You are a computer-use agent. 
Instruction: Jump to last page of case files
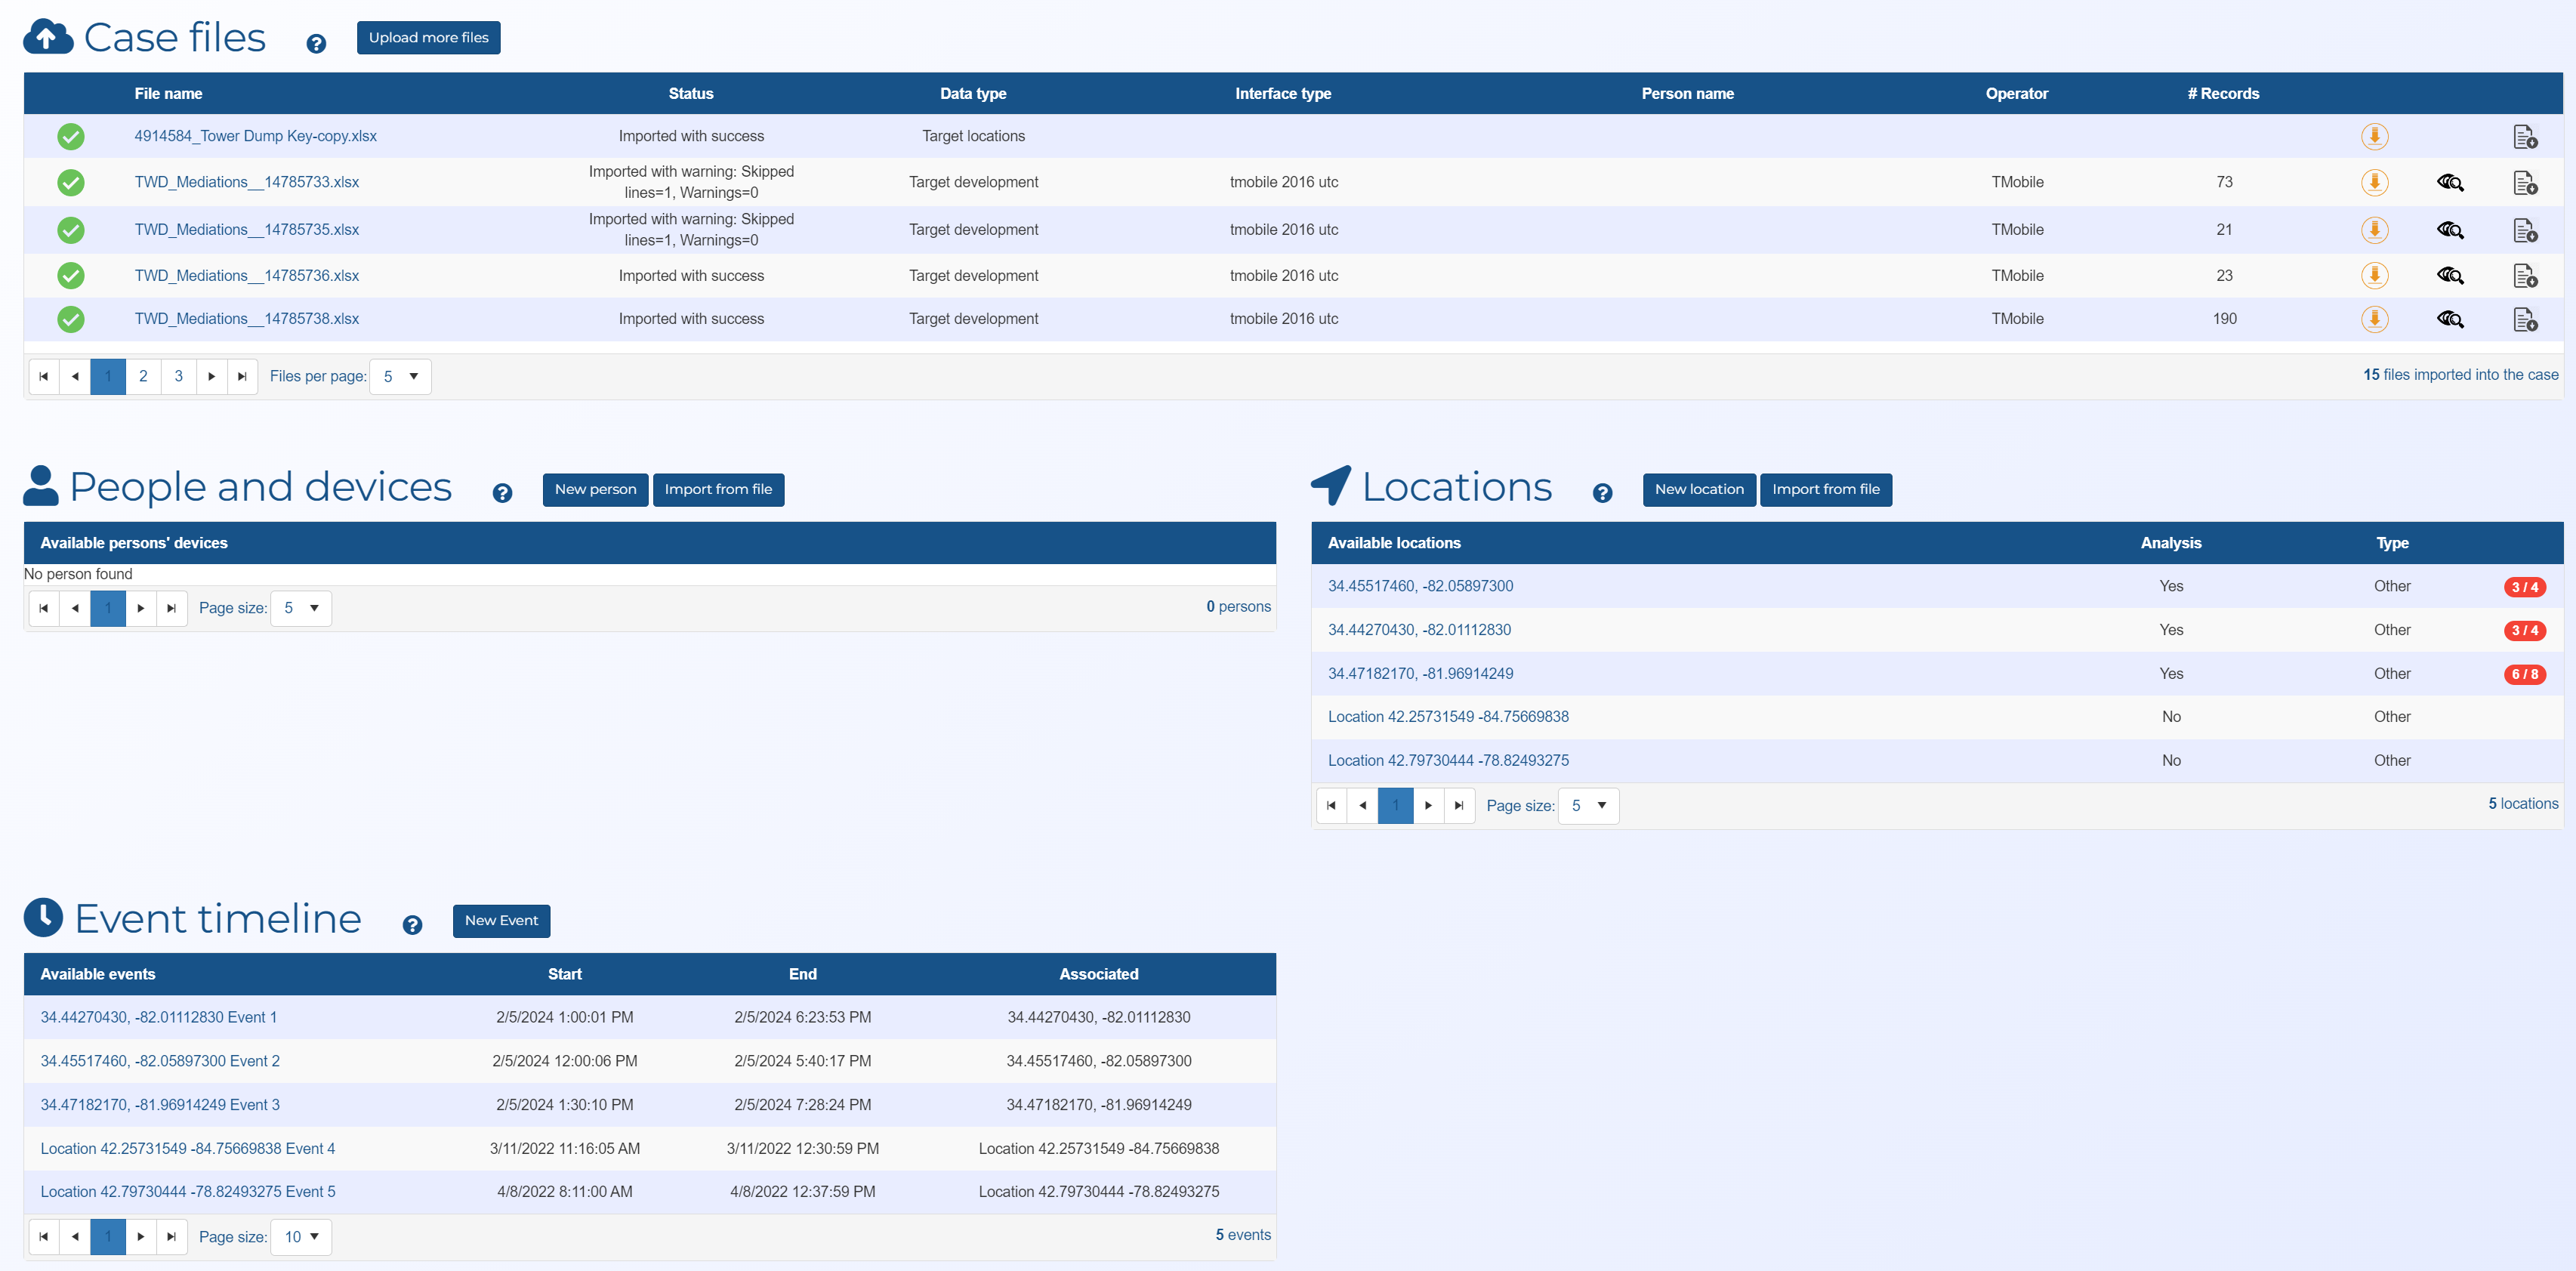[242, 377]
